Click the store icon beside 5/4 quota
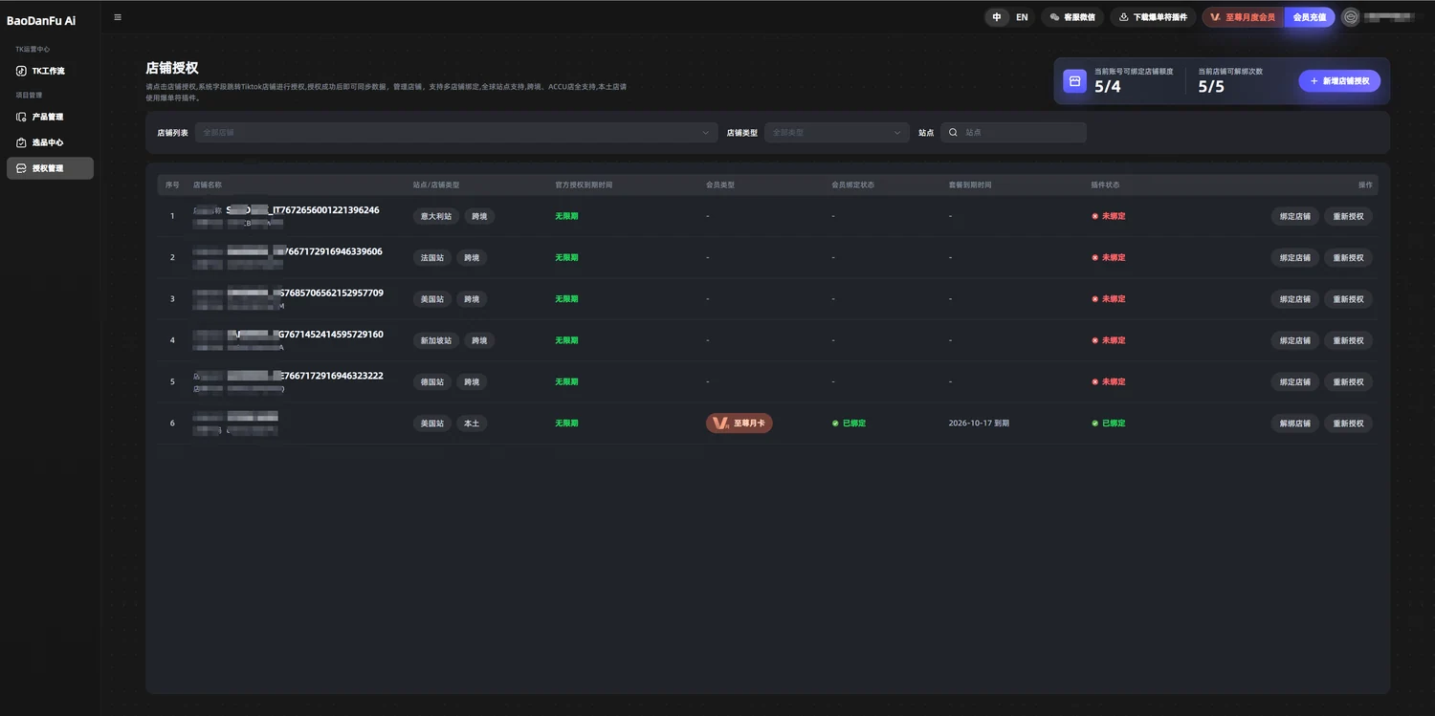The height and width of the screenshot is (716, 1435). (x=1074, y=81)
